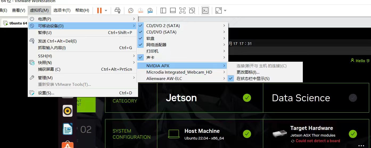Toggle the 软盘 floppy device checkmark
This screenshot has width=371, height=148.
click(x=141, y=39)
